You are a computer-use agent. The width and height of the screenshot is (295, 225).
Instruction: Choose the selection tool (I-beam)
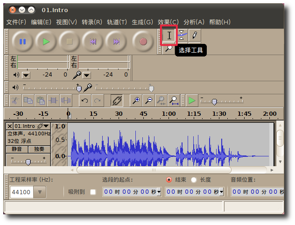click(169, 35)
